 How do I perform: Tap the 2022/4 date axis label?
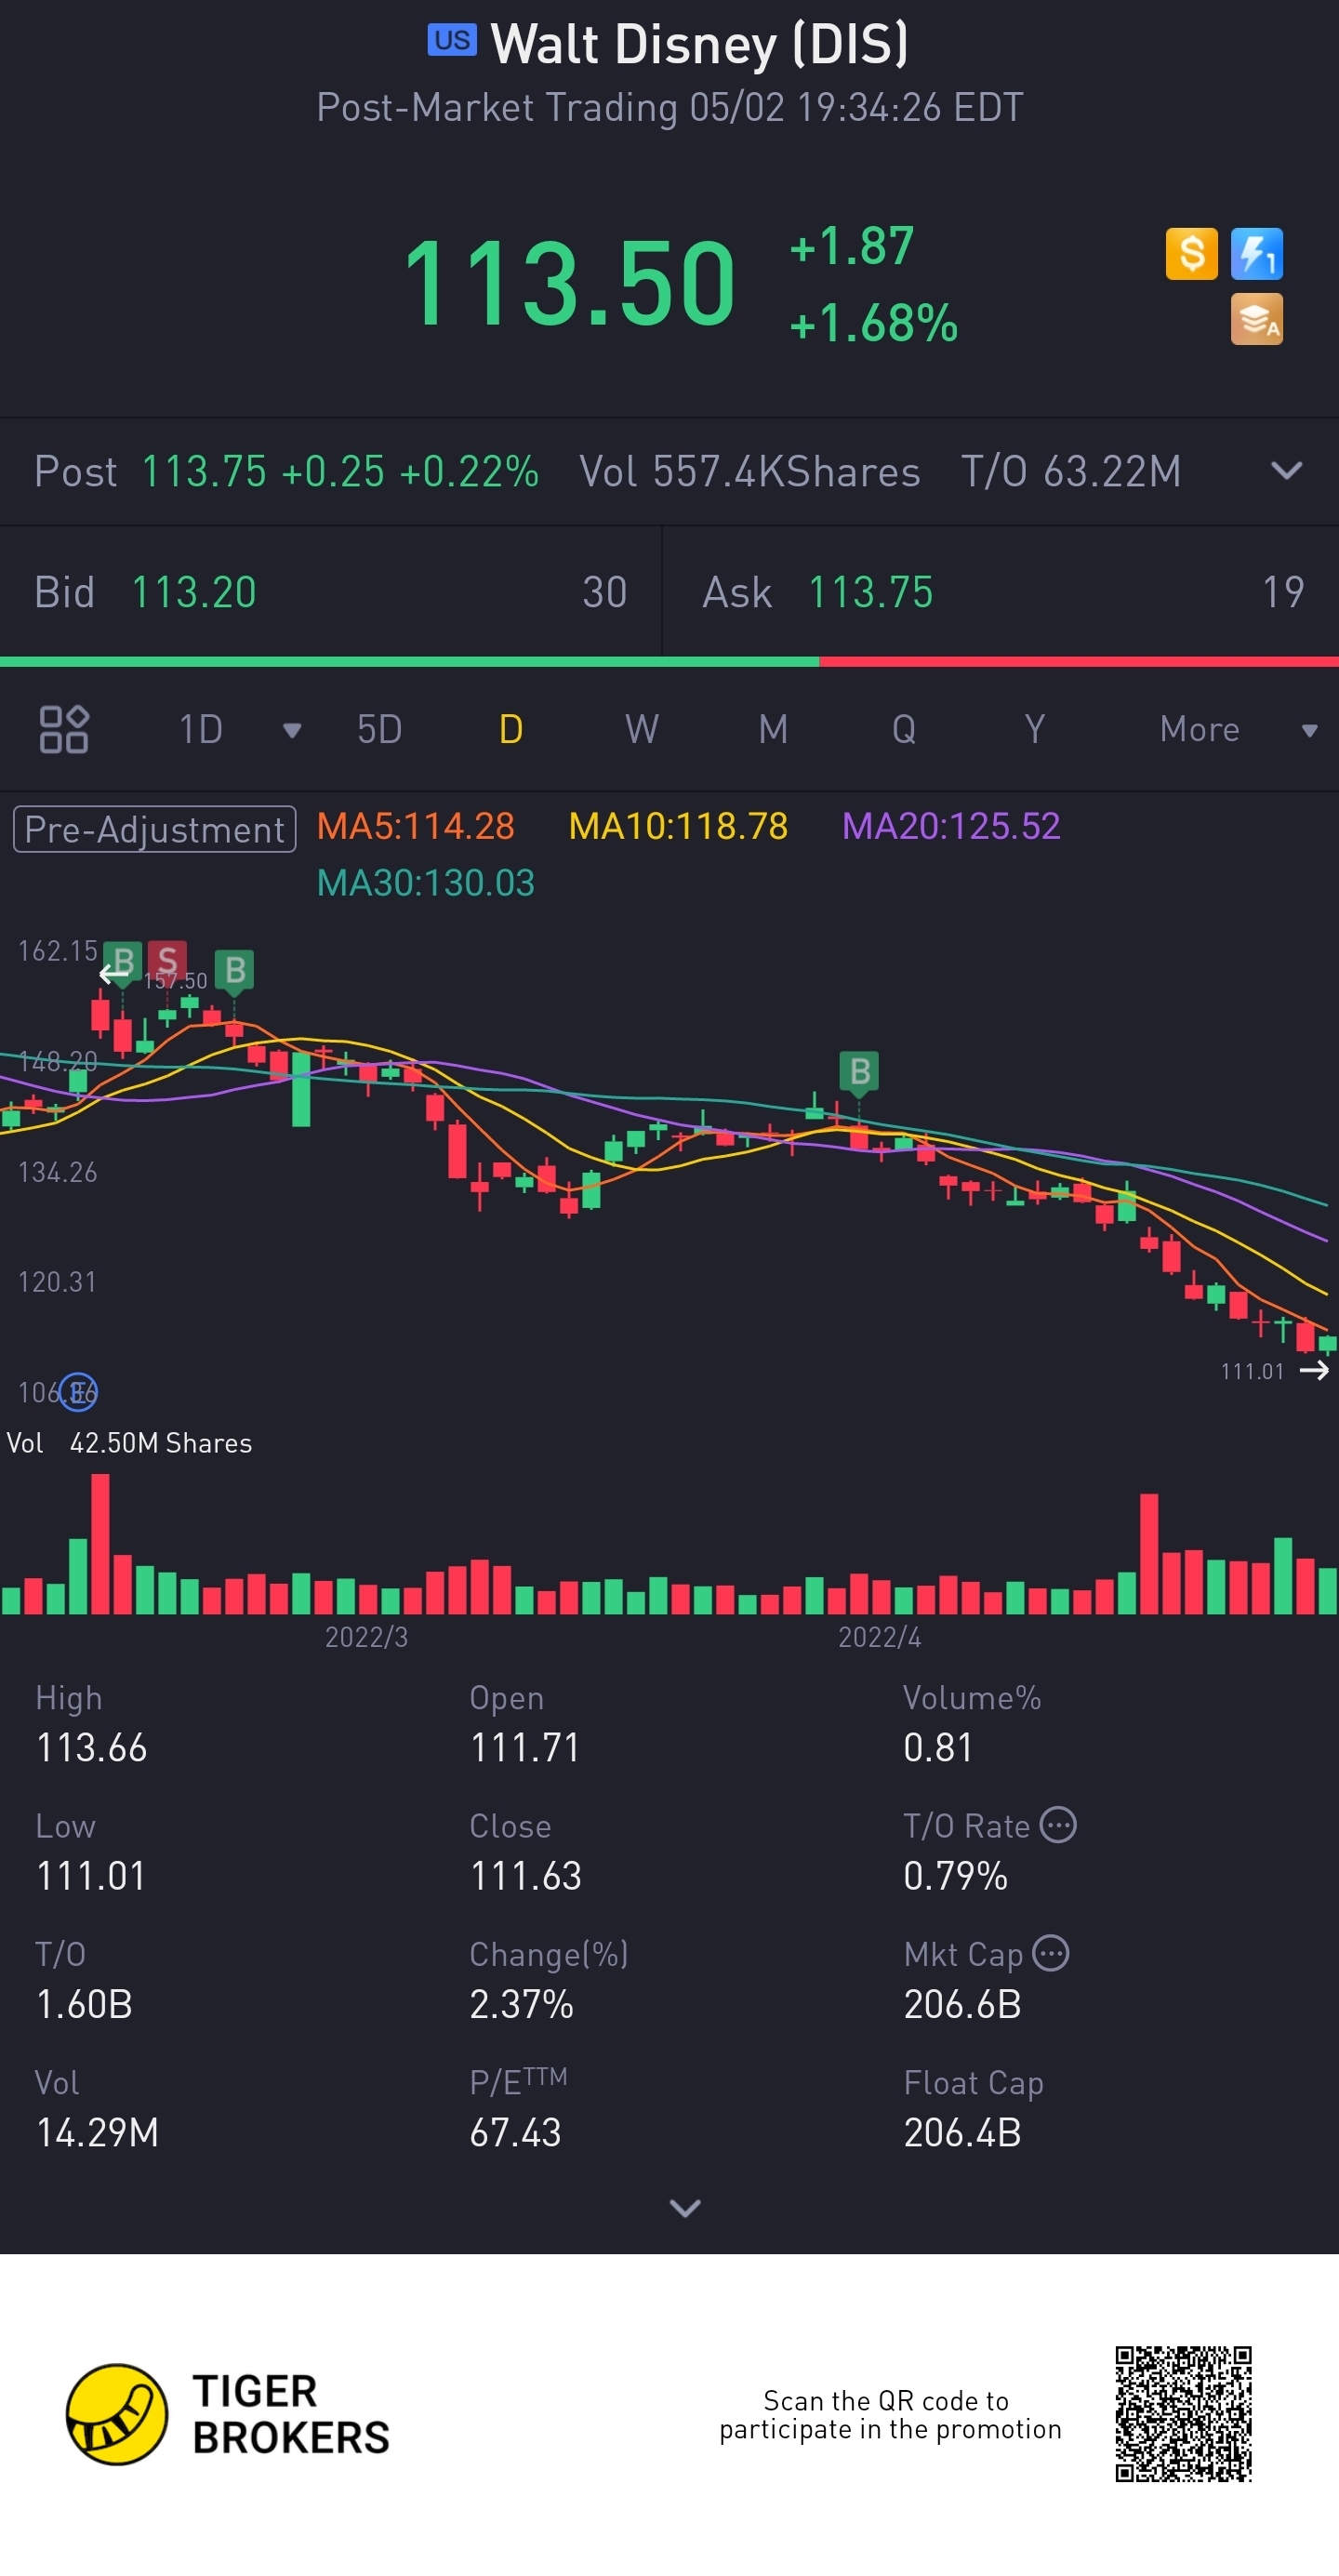(879, 1637)
